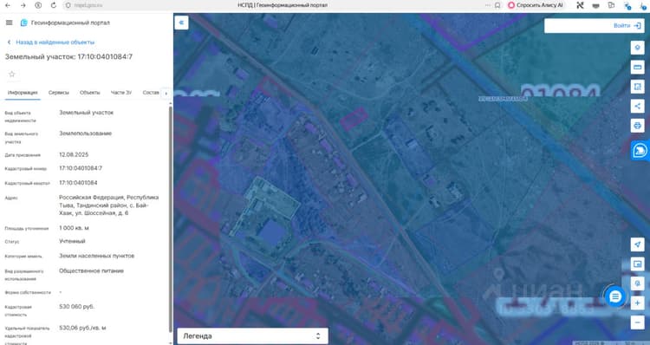Click the status value Учтенный
This screenshot has width=650, height=345.
pos(72,241)
